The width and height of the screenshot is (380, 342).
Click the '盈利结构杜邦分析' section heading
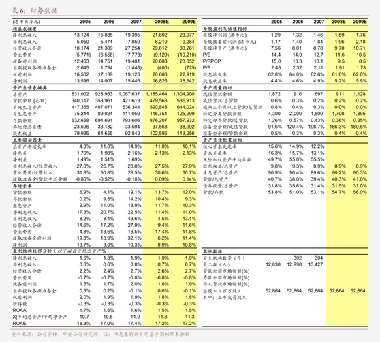coord(32,251)
